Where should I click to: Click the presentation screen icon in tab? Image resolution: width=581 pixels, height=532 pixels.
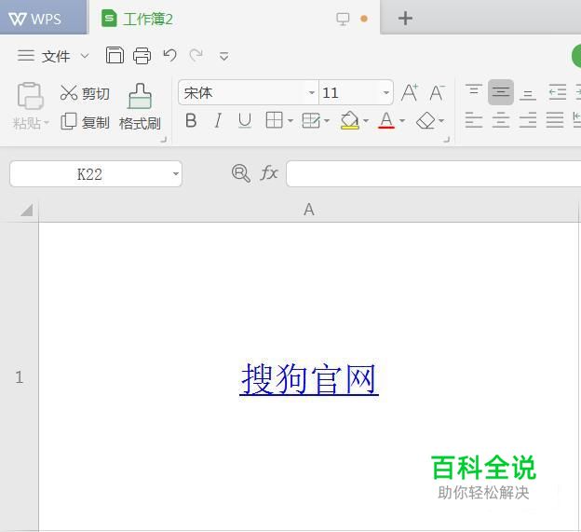[343, 19]
